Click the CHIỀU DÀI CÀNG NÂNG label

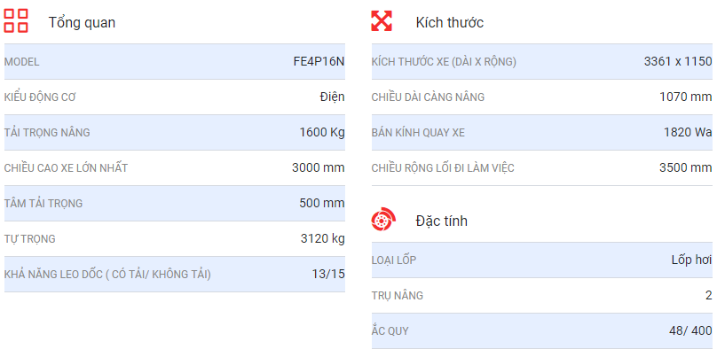coord(428,97)
